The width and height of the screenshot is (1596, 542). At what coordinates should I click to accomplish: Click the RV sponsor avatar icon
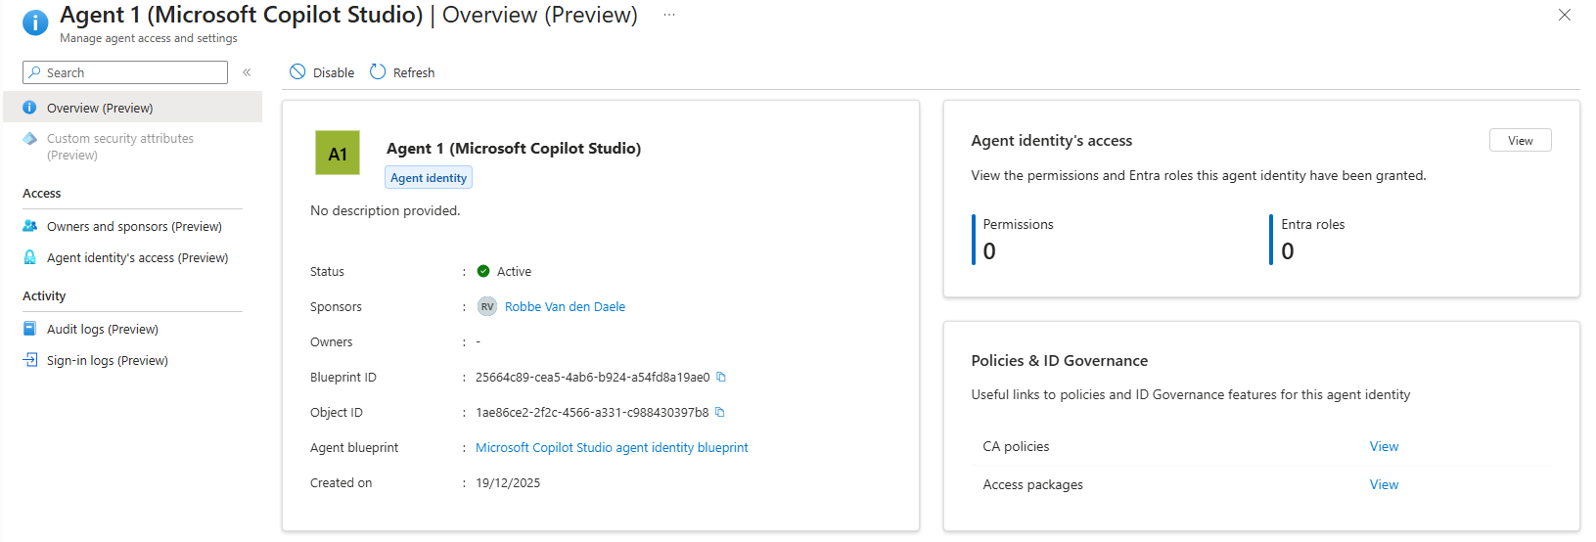click(x=487, y=306)
